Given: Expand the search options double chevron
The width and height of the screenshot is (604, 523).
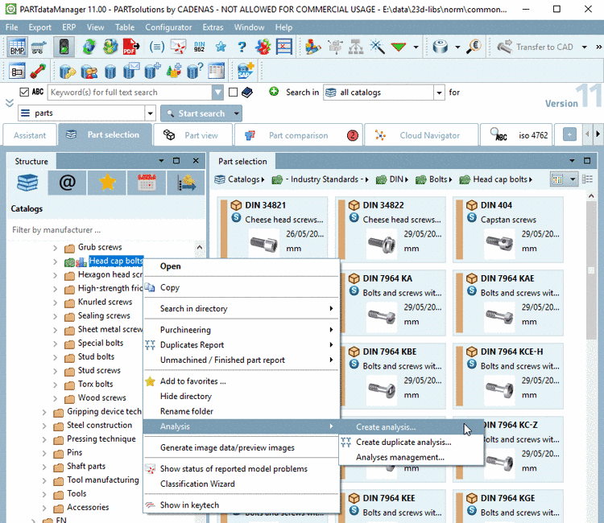Looking at the screenshot, I should [x=10, y=103].
